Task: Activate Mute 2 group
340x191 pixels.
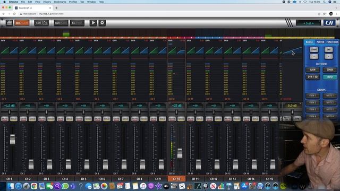Action: (330, 102)
